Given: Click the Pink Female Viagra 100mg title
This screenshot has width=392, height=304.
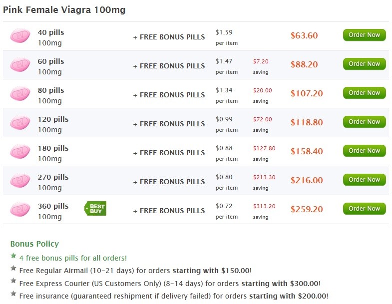Looking at the screenshot, I should tap(64, 10).
